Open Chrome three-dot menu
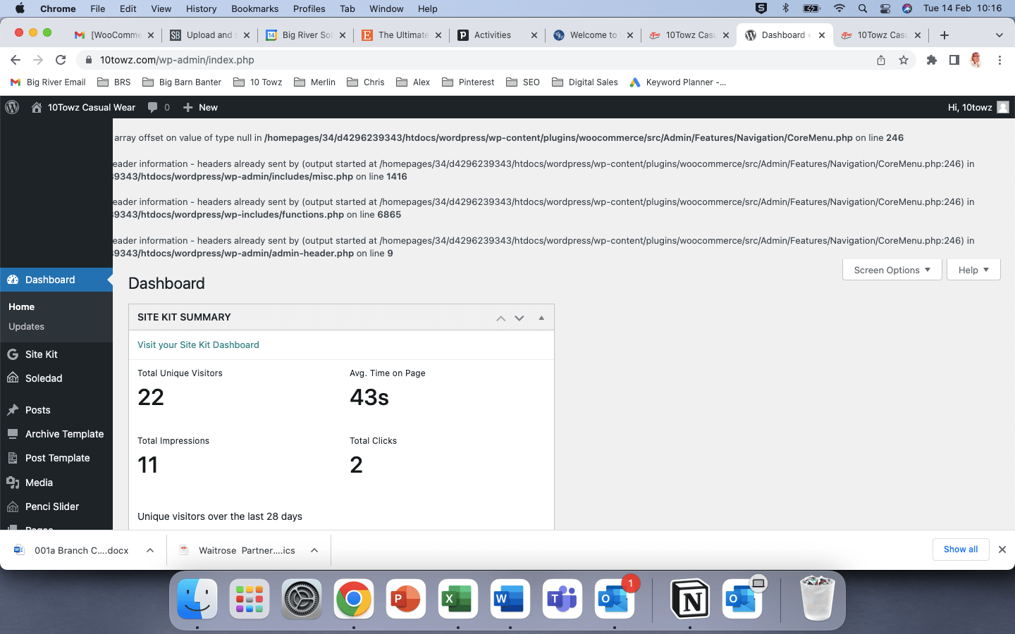This screenshot has width=1015, height=634. tap(999, 60)
